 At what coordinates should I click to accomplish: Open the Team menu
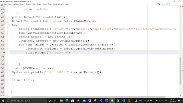[50, 4]
